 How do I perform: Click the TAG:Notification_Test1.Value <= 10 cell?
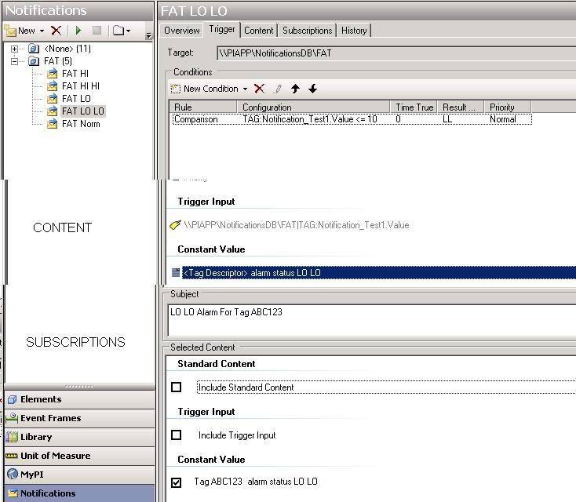[310, 119]
